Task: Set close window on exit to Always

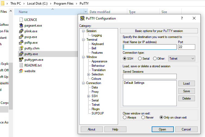Action: [x=125, y=117]
